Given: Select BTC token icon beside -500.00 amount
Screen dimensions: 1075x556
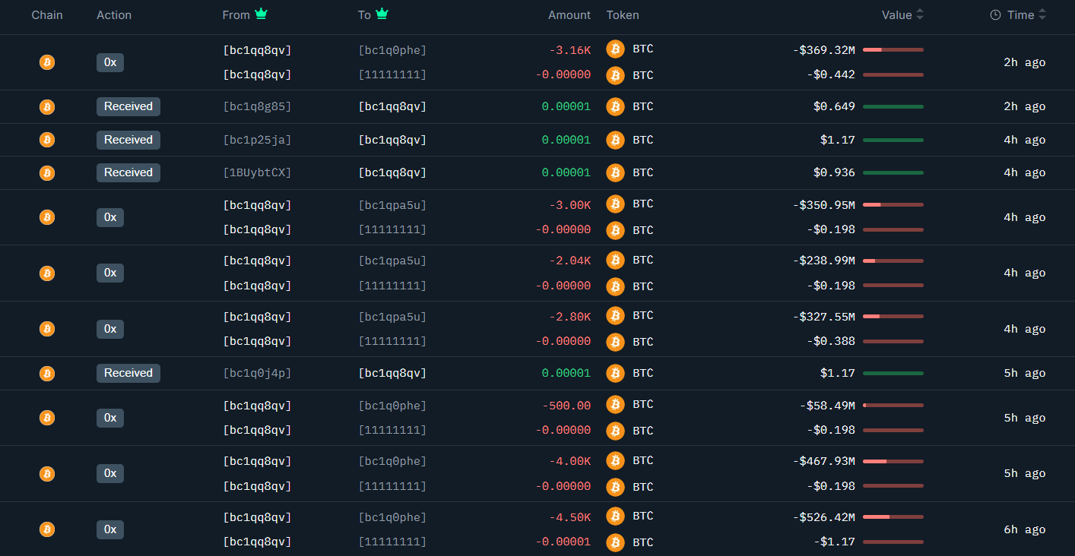Looking at the screenshot, I should (x=615, y=405).
